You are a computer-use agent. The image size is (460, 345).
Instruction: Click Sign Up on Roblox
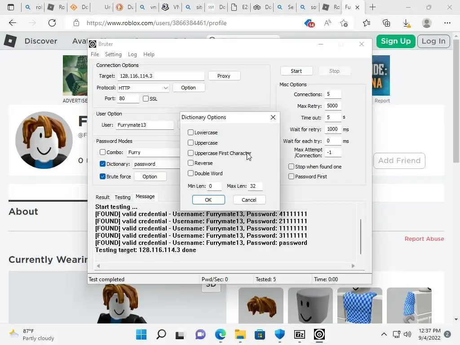pyautogui.click(x=396, y=41)
